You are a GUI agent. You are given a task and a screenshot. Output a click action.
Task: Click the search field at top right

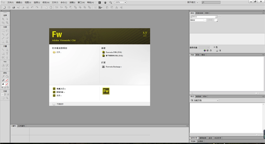pos(211,2)
